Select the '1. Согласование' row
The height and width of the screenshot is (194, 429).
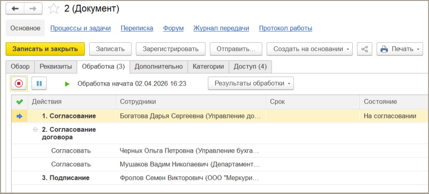tap(220, 116)
